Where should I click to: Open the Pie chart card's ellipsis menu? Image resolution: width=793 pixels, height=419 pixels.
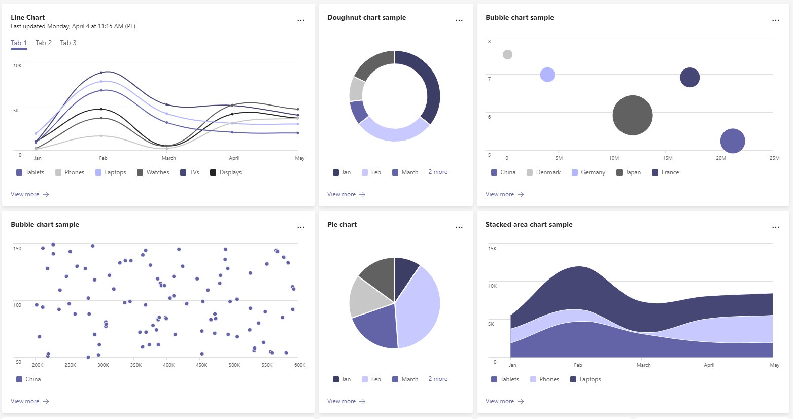tap(459, 227)
